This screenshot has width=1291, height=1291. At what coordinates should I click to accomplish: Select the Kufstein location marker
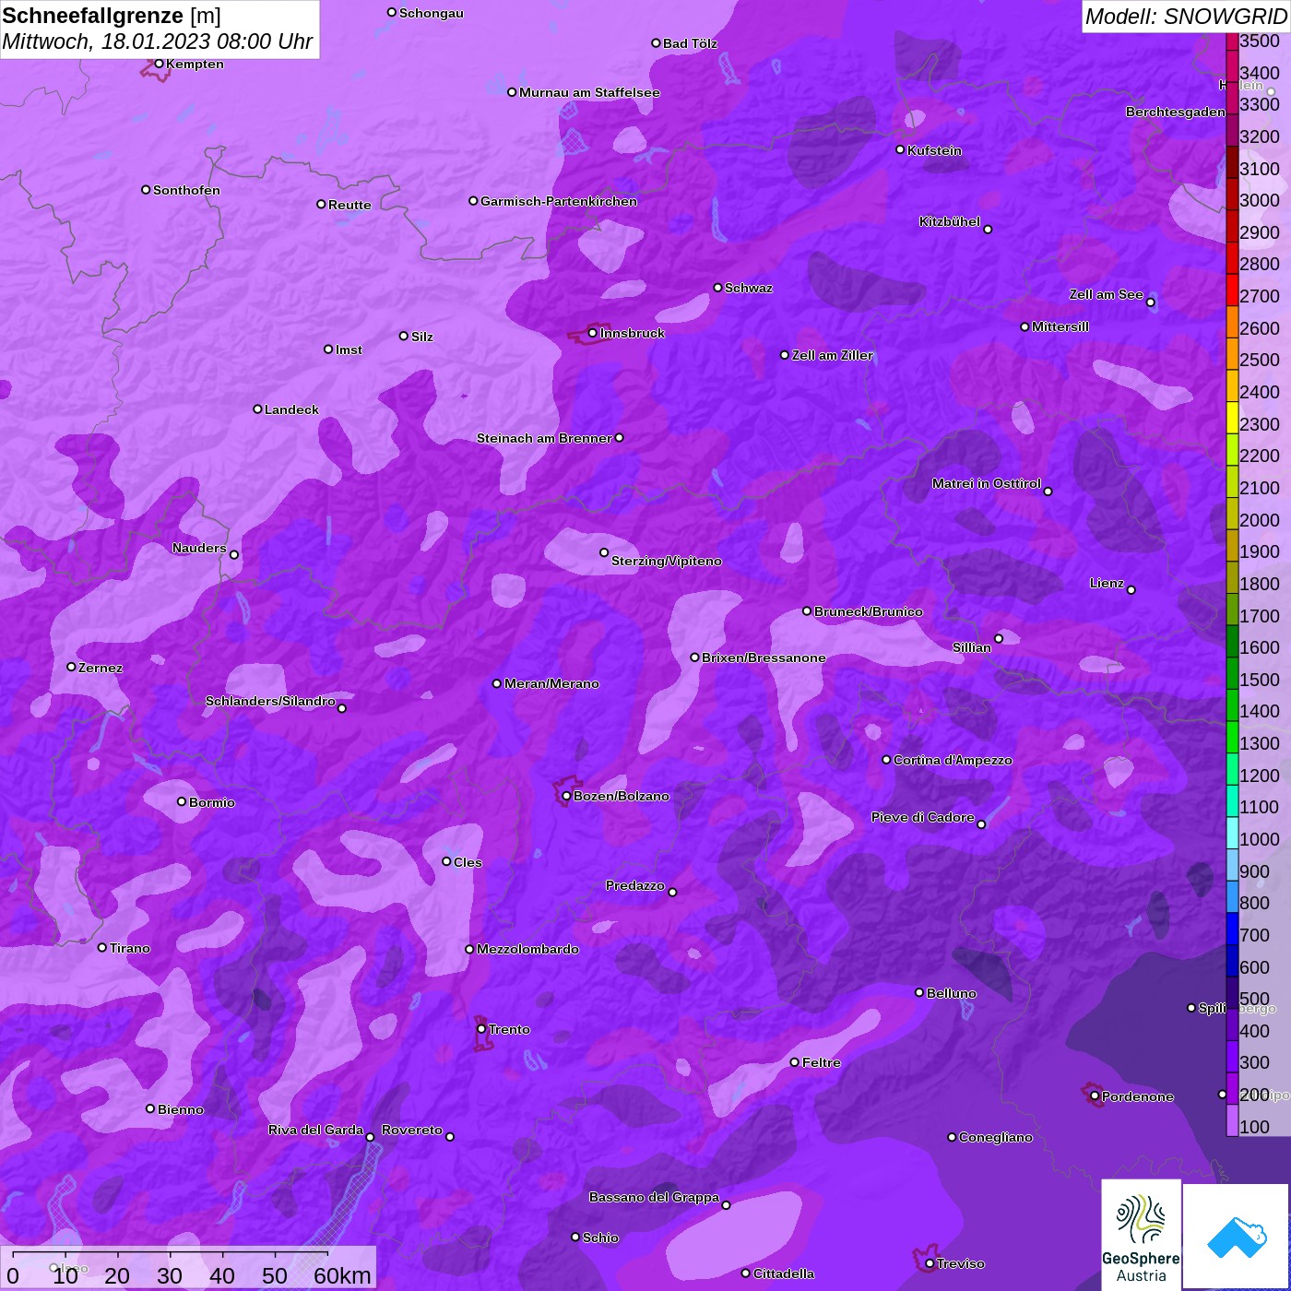(x=900, y=149)
